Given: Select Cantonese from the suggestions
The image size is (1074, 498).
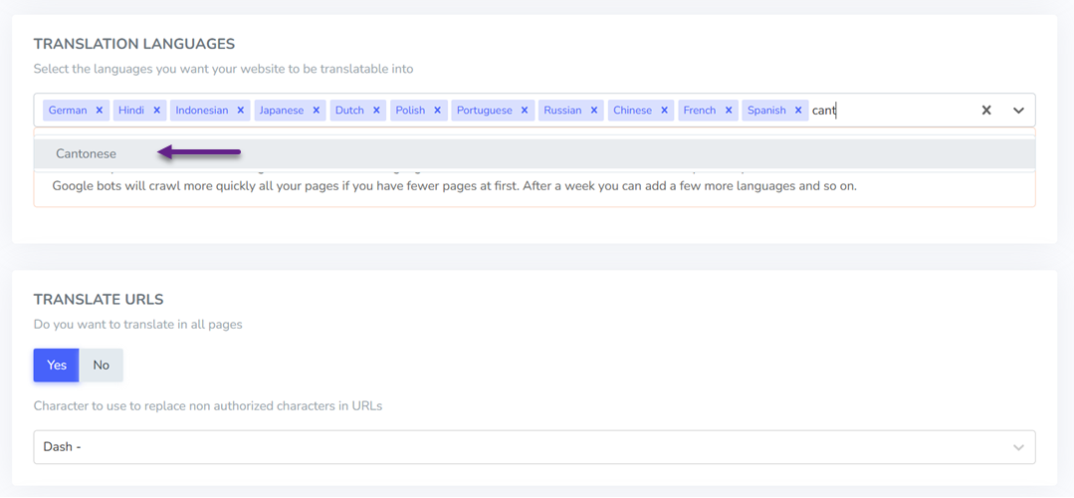Looking at the screenshot, I should click(x=535, y=154).
